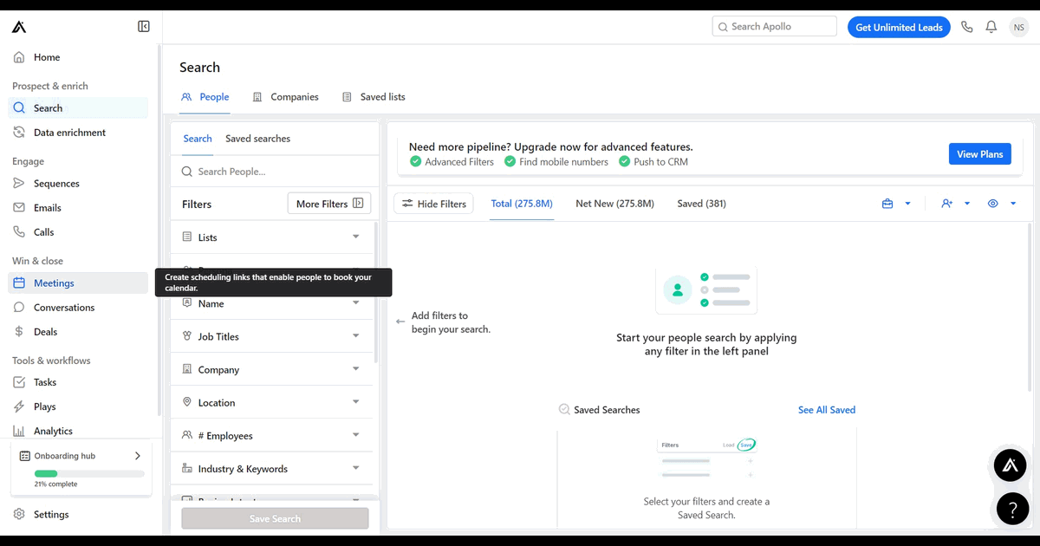Click the Job Titles filter icon
This screenshot has width=1040, height=546.
[187, 336]
